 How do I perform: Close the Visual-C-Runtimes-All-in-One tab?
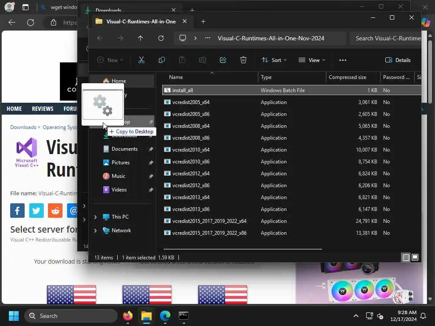pos(184,21)
